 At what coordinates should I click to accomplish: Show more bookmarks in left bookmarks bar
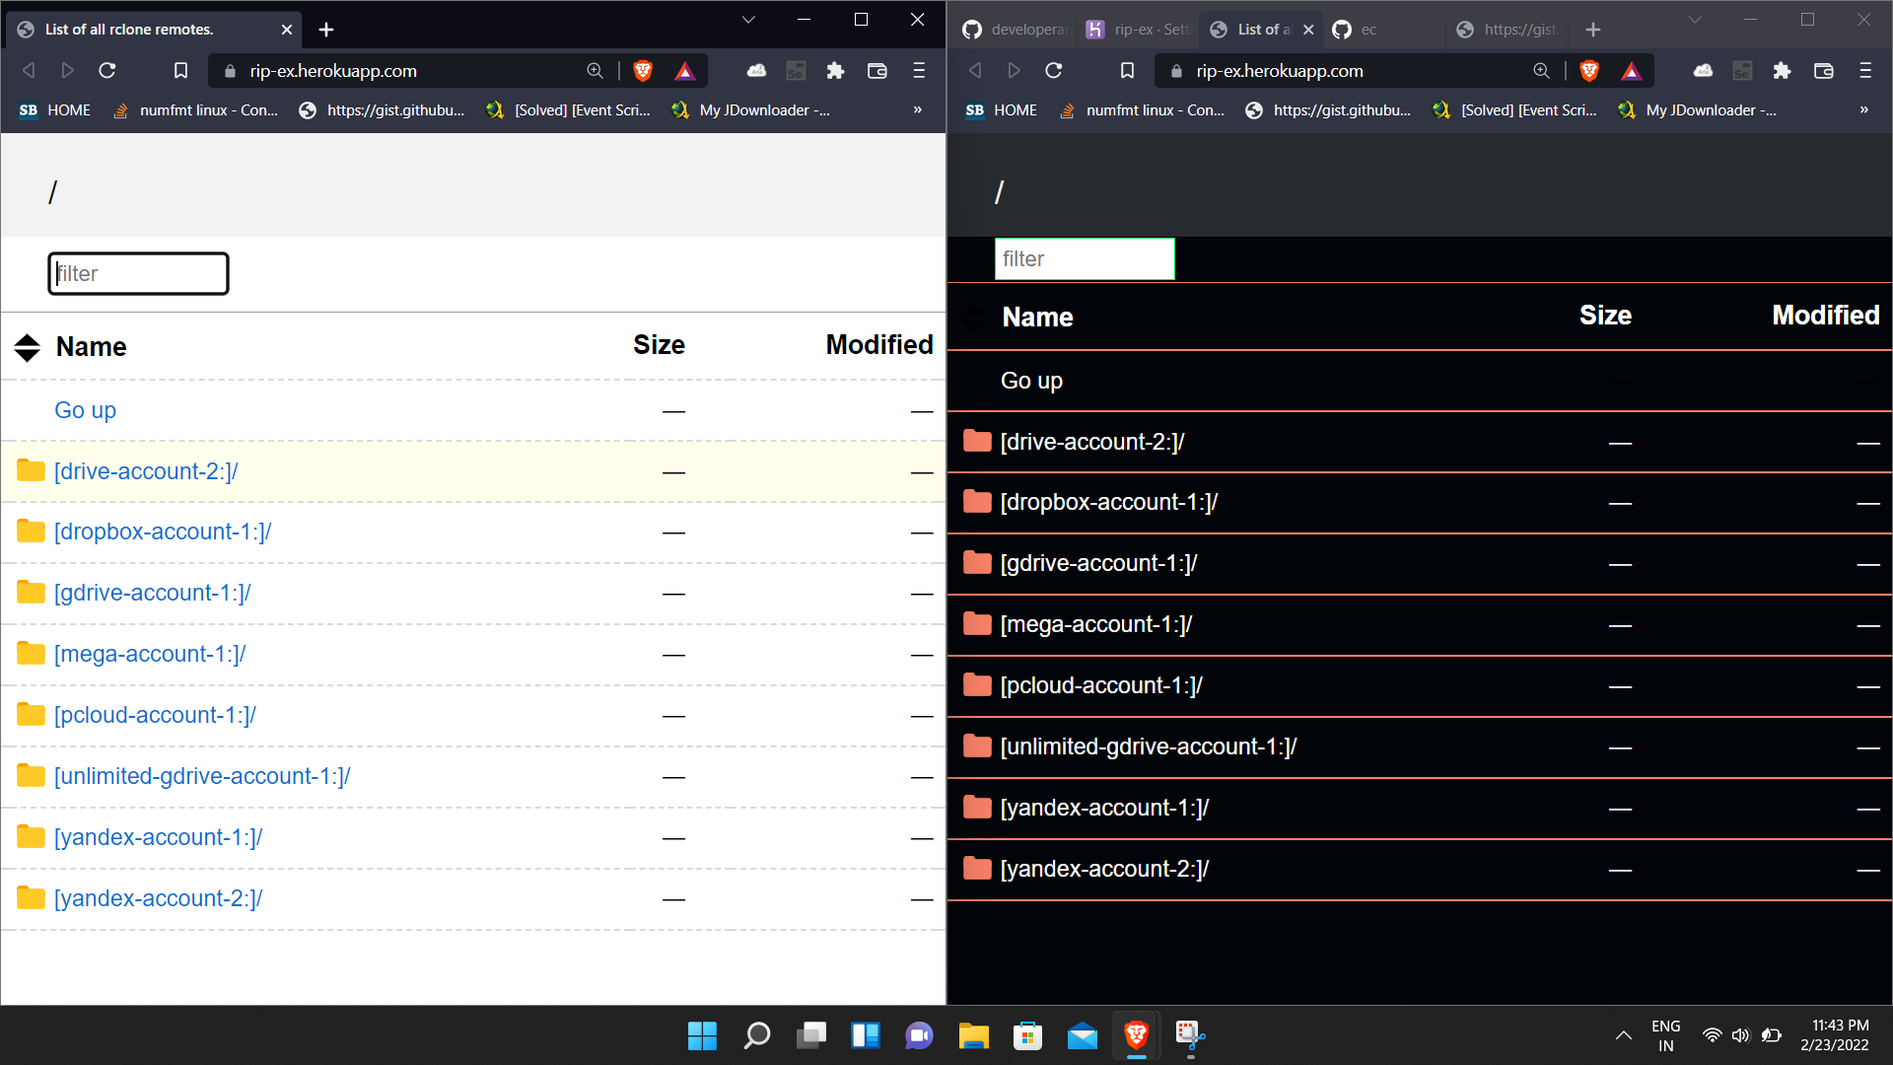point(918,110)
